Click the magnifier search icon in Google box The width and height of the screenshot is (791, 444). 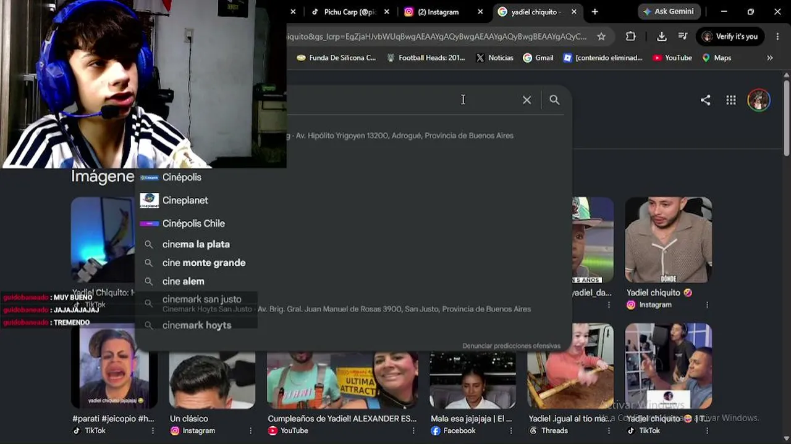554,100
